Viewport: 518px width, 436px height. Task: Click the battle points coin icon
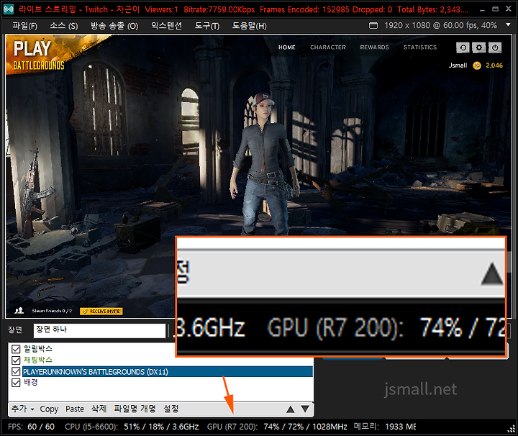pos(477,65)
